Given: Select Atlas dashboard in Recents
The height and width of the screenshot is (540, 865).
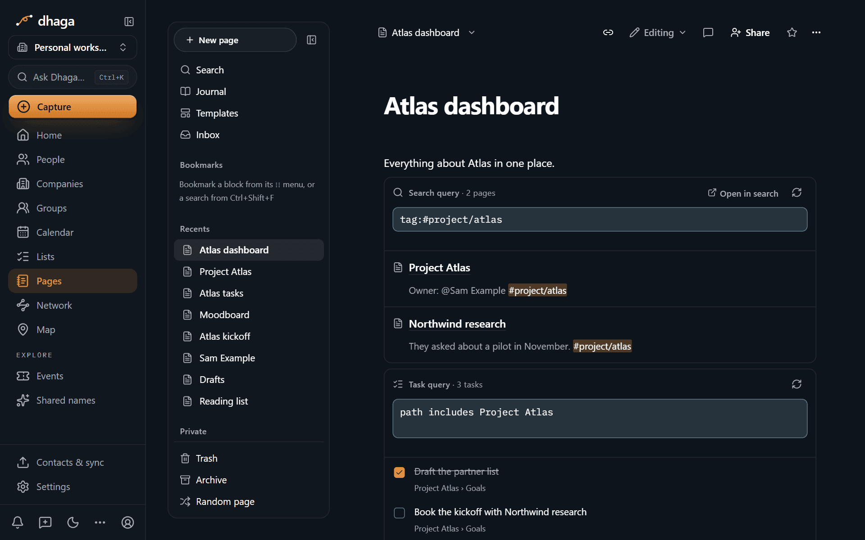Looking at the screenshot, I should pyautogui.click(x=249, y=250).
